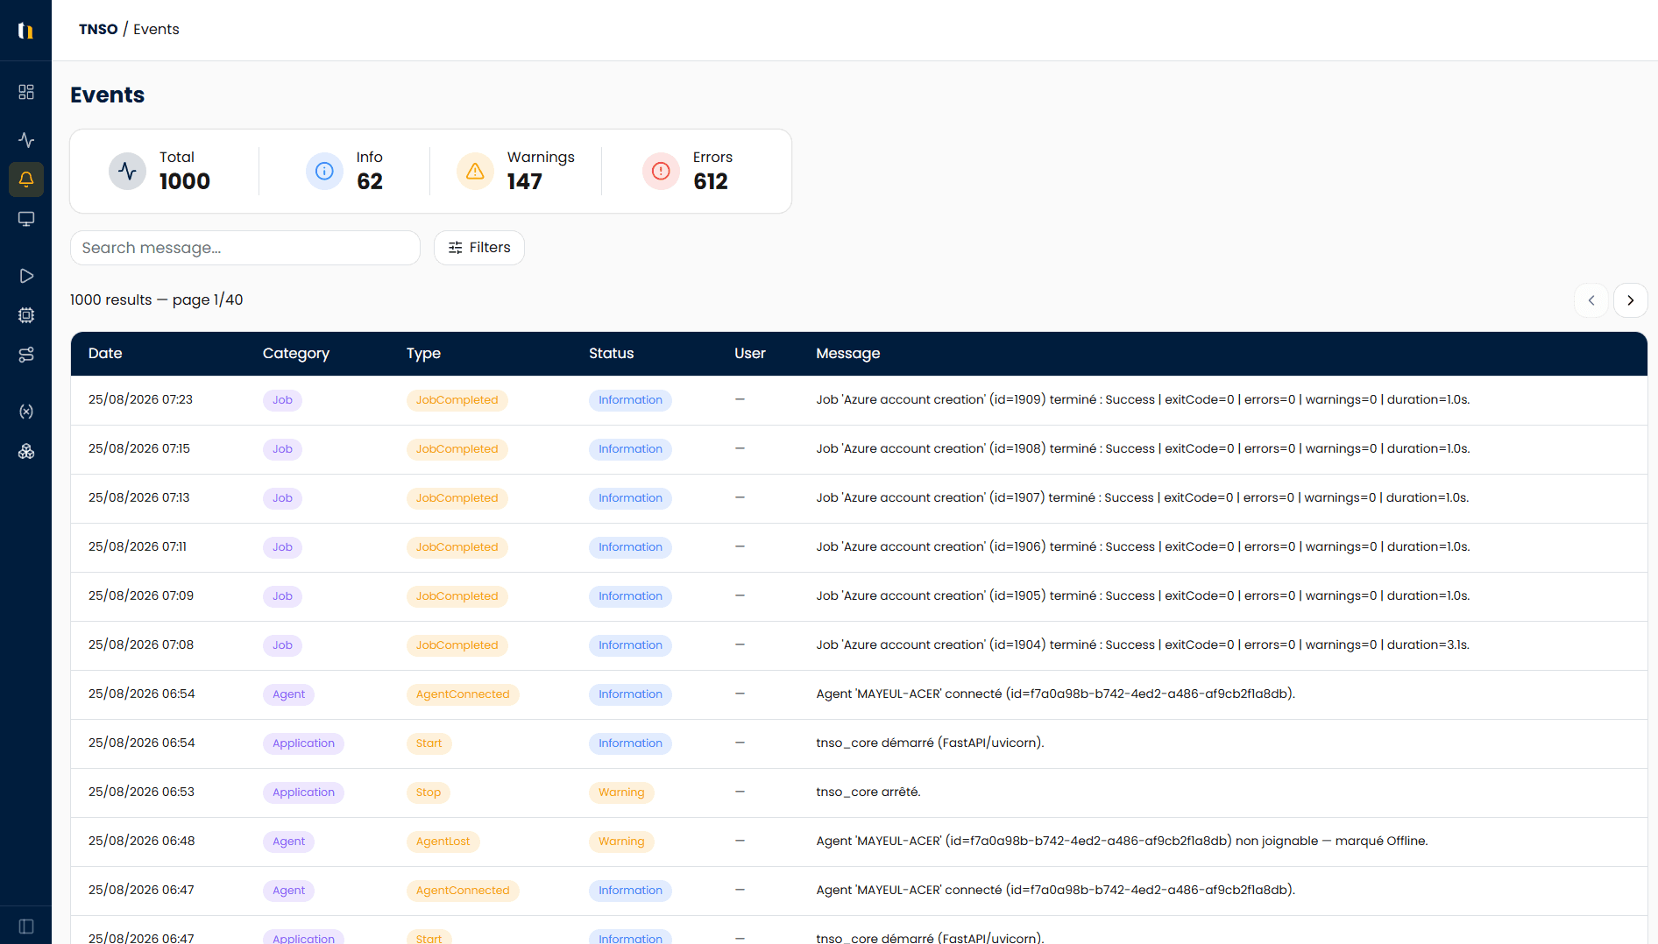Screen dimensions: 1658x944
Task: Click the Date column header
Action: point(105,353)
